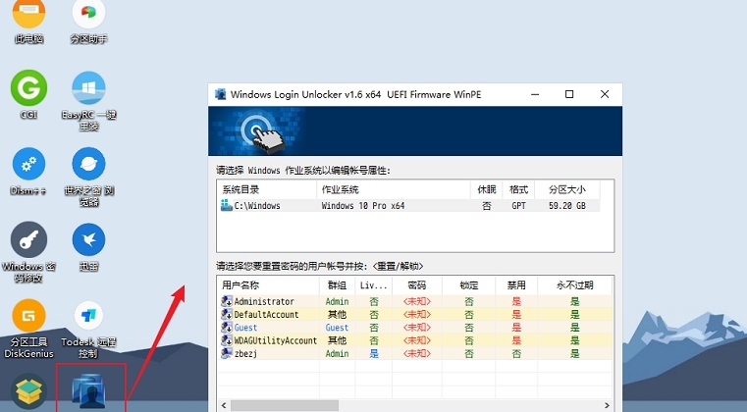Select the Guest account name
The height and width of the screenshot is (412, 747).
click(x=245, y=328)
